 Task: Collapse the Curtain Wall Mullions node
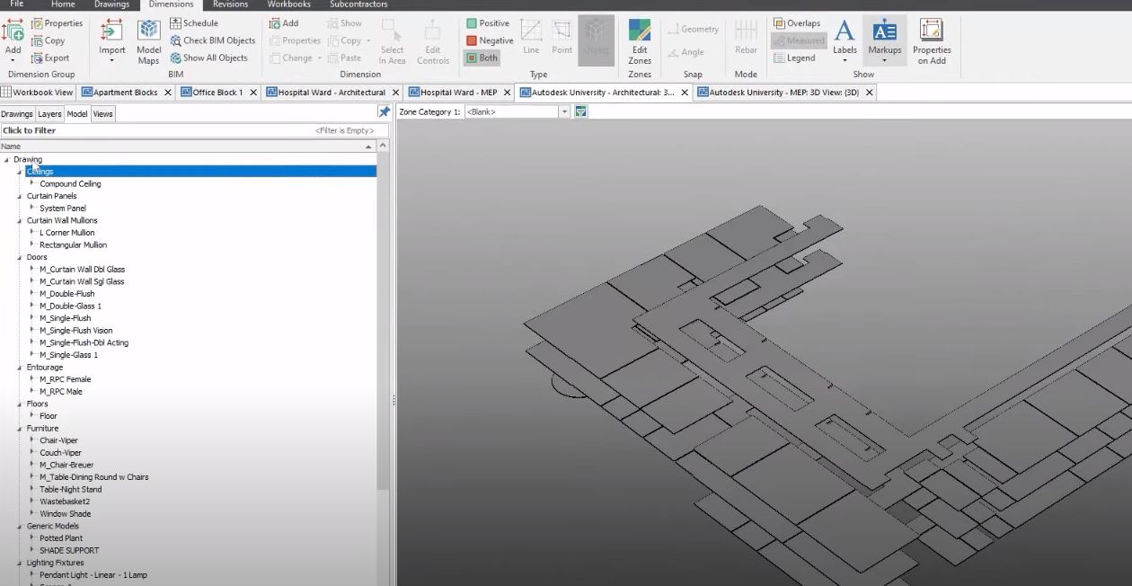(20, 220)
